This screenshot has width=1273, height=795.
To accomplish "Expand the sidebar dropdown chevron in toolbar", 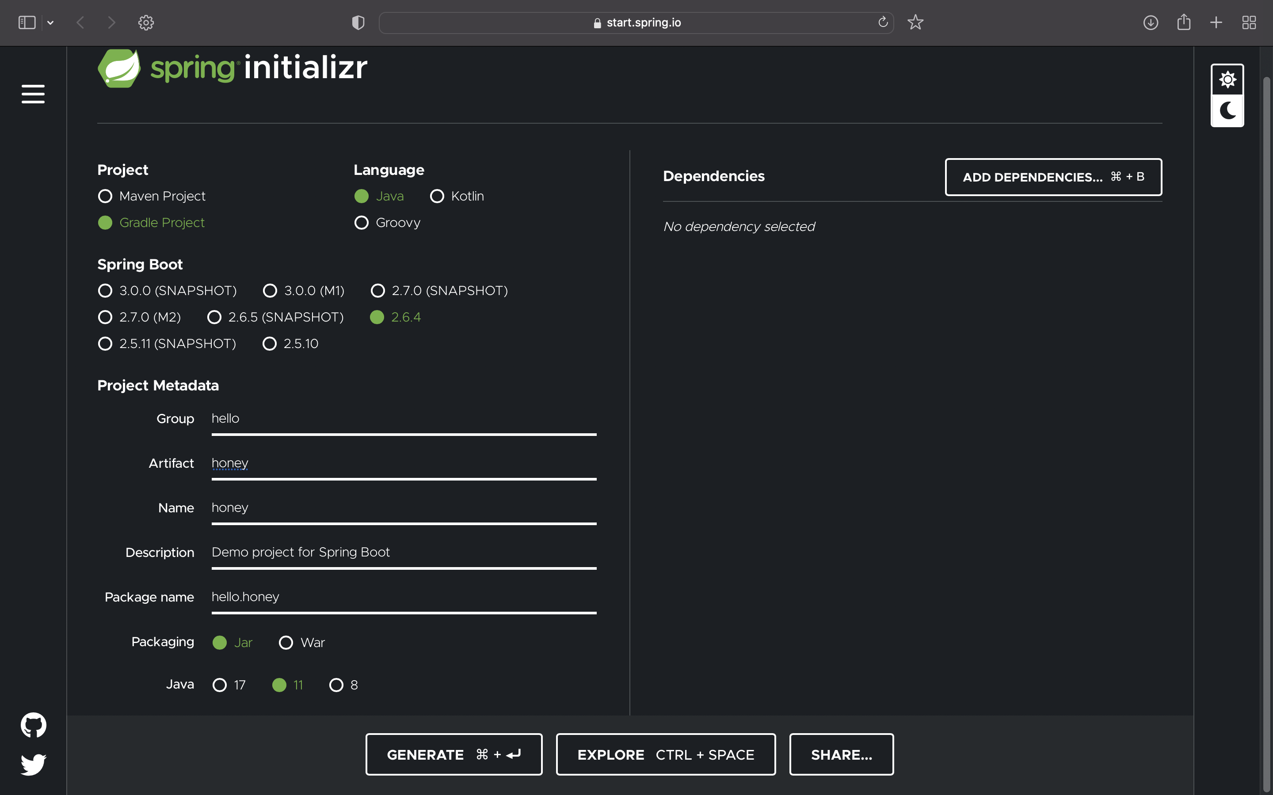I will 50,23.
